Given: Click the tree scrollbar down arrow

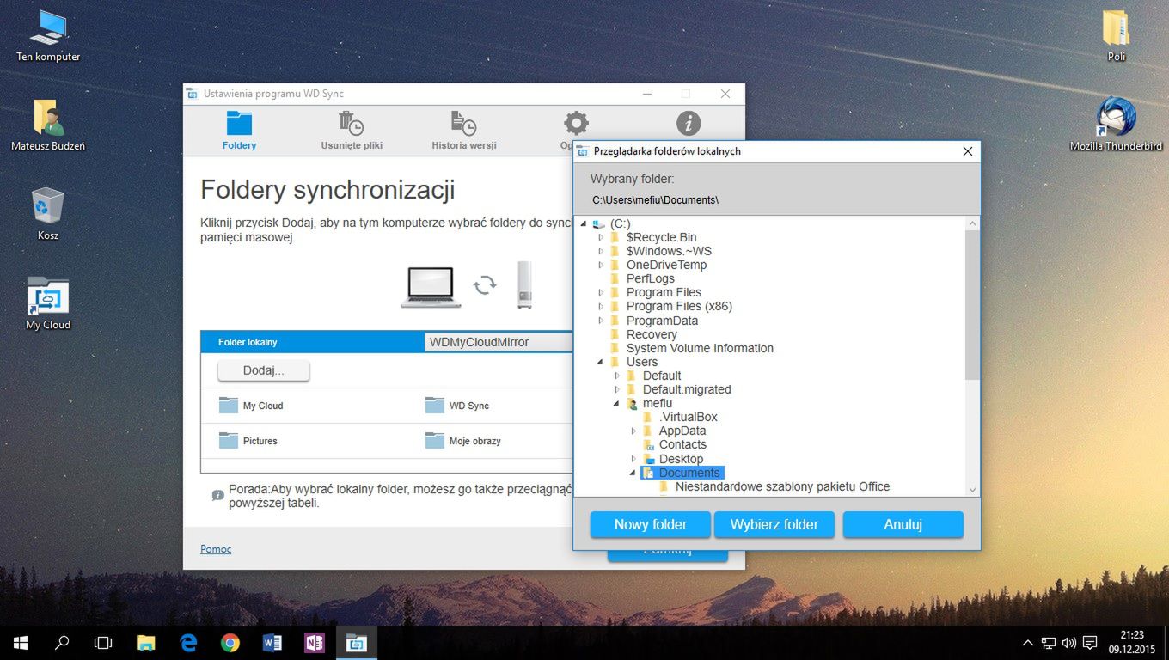Looking at the screenshot, I should pyautogui.click(x=972, y=489).
